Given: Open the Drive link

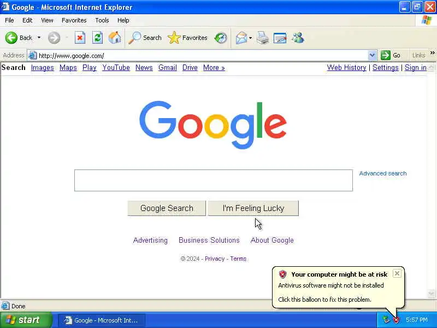Looking at the screenshot, I should pos(190,67).
